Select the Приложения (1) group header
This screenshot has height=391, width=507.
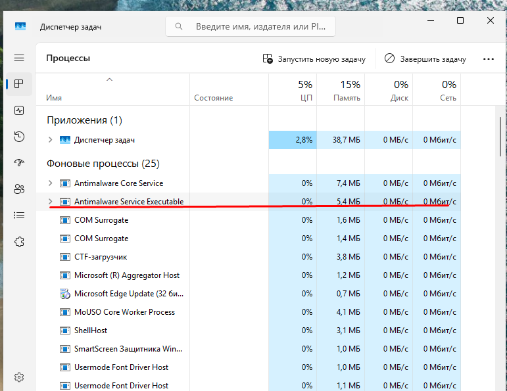(84, 120)
